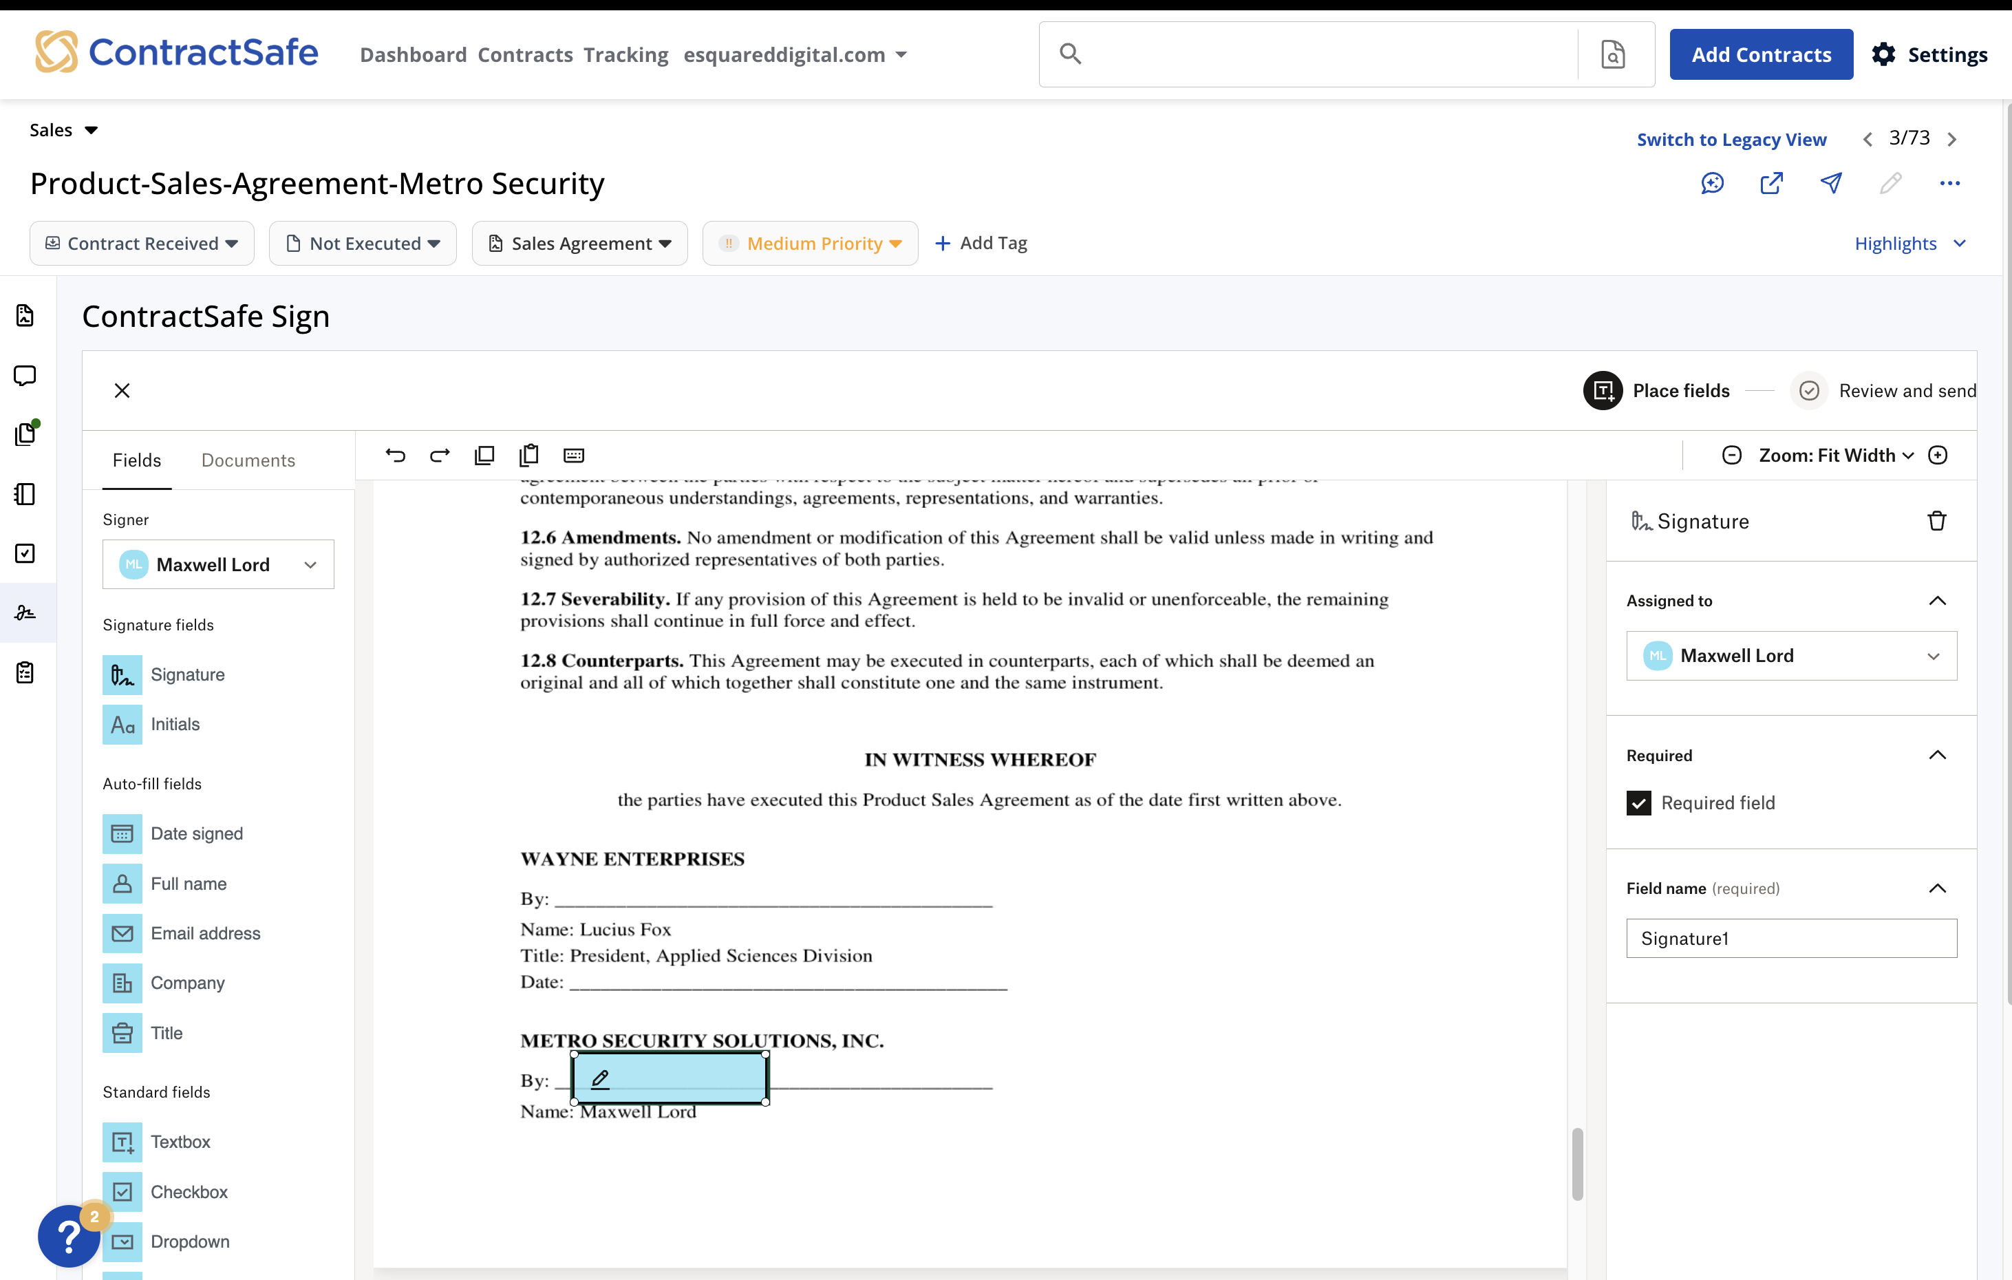Screen dimensions: 2012x1280
Task: Go to the Review and send step
Action: [1884, 391]
